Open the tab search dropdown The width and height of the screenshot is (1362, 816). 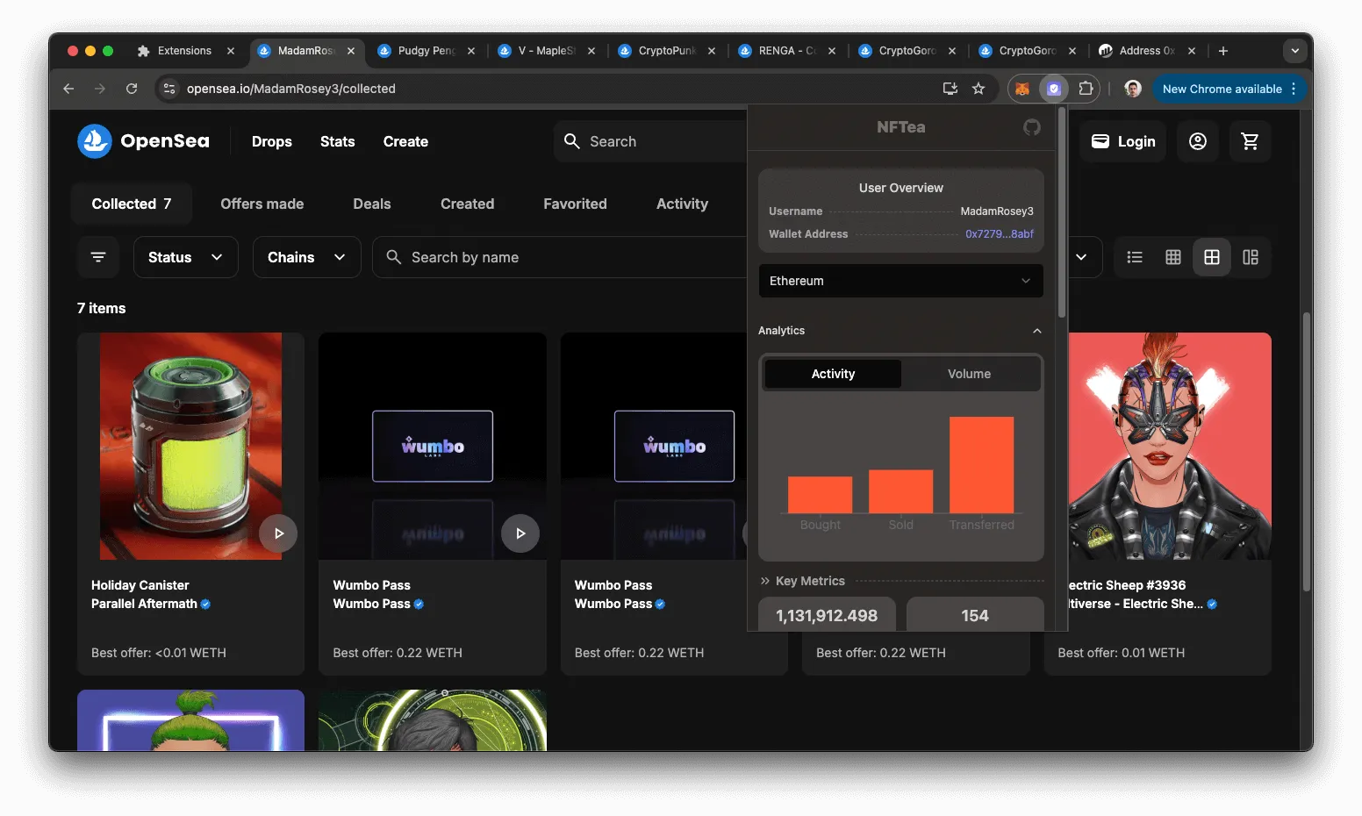click(x=1295, y=51)
